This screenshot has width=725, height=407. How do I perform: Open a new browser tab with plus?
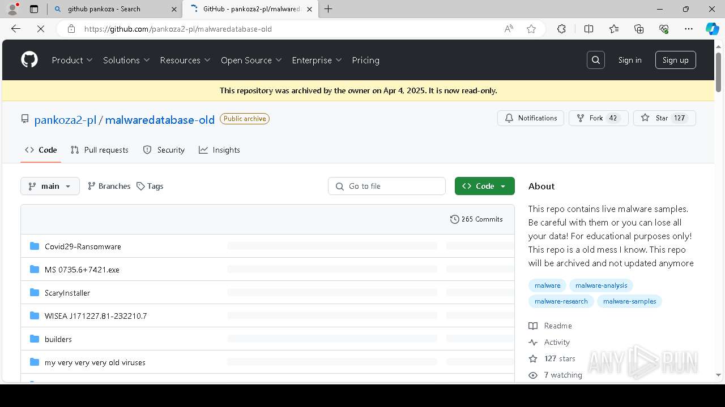click(x=329, y=9)
